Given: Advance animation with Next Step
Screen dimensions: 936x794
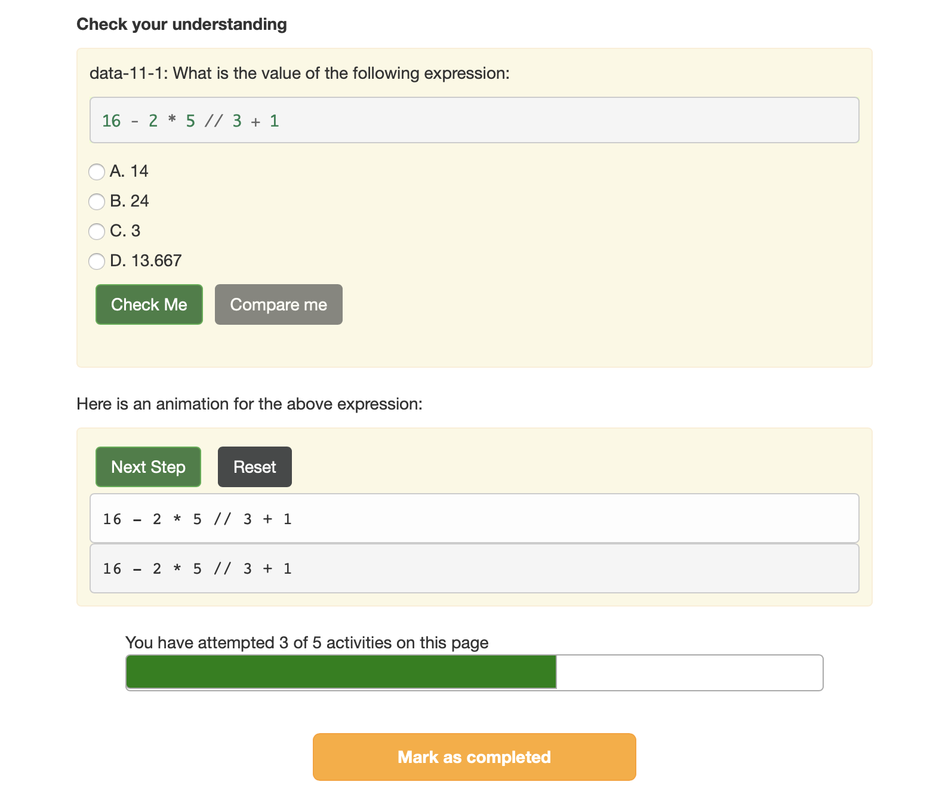Looking at the screenshot, I should point(148,467).
